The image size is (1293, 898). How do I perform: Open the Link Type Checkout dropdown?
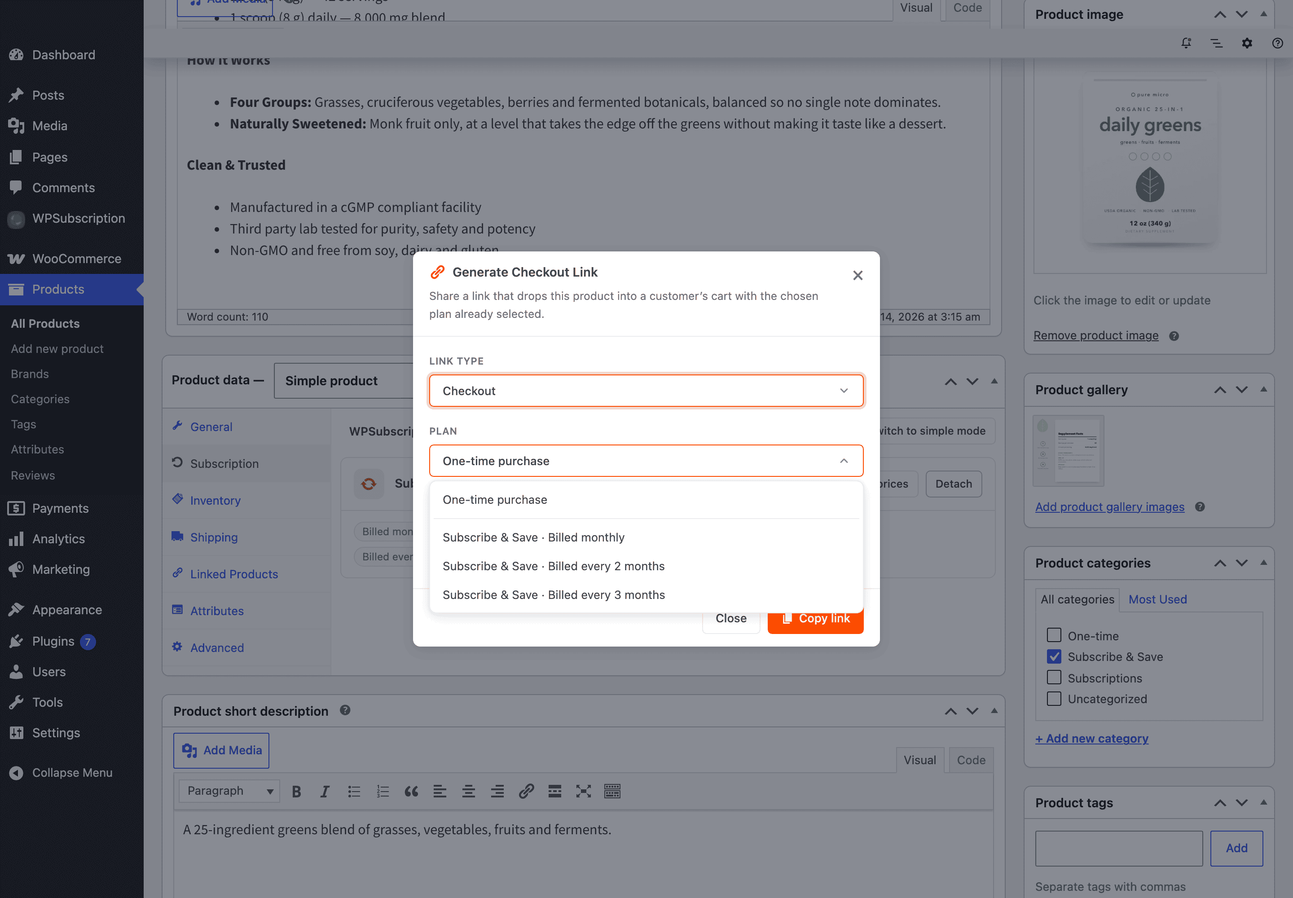[x=646, y=391]
